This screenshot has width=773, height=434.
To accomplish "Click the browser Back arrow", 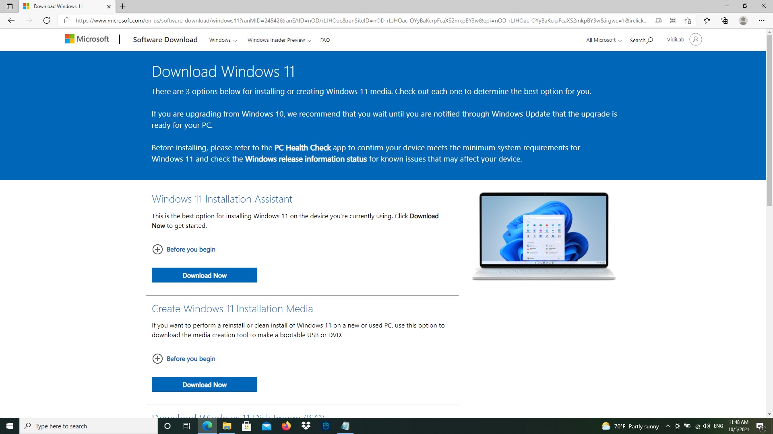I will pos(11,20).
